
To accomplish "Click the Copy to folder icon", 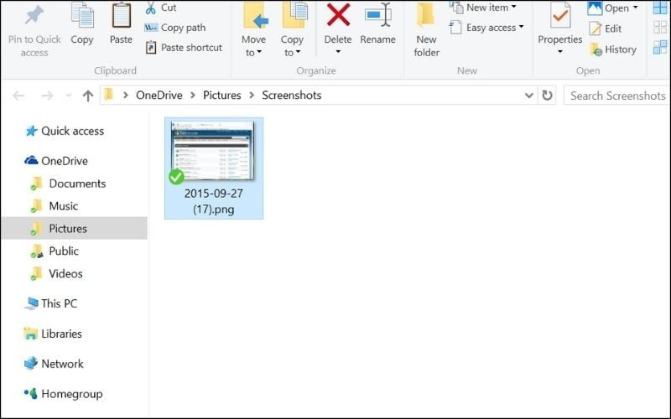I will 294,15.
